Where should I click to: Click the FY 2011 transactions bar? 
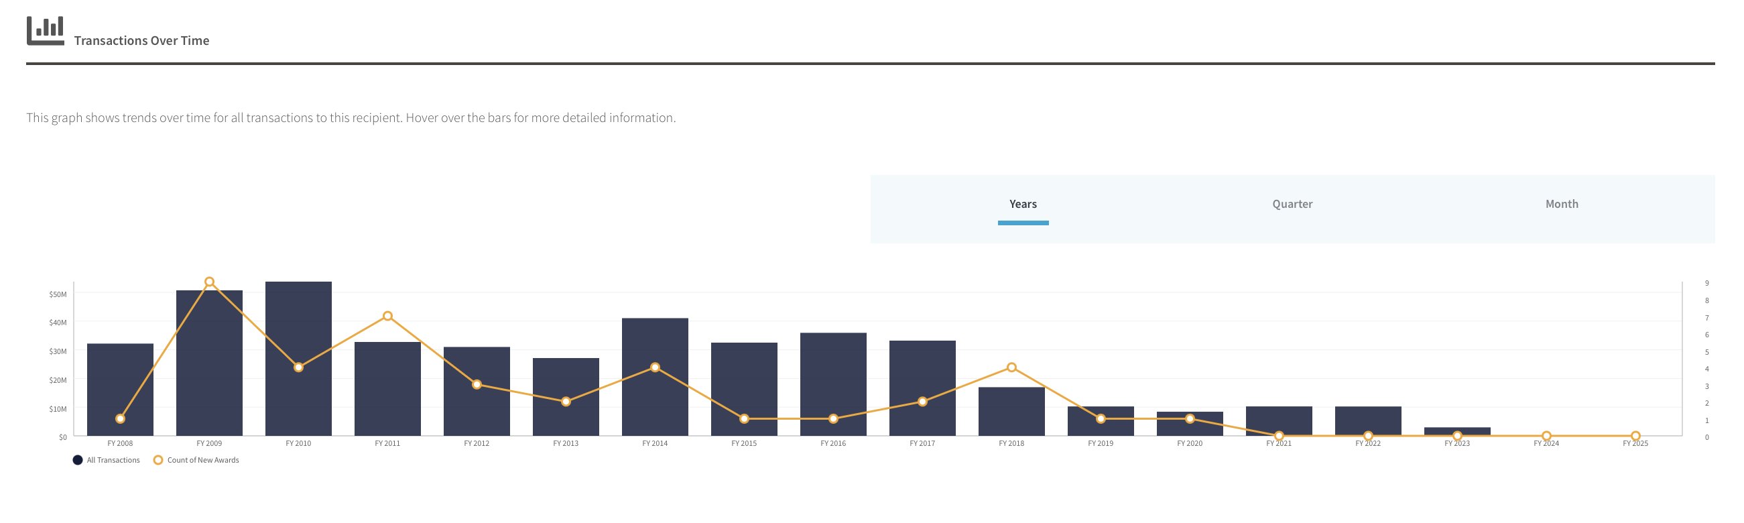[x=388, y=389]
